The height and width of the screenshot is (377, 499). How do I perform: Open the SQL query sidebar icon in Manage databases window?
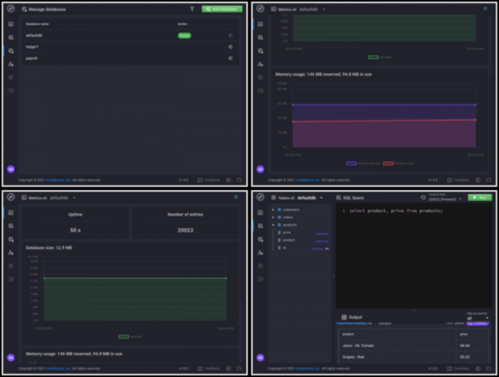click(x=11, y=37)
